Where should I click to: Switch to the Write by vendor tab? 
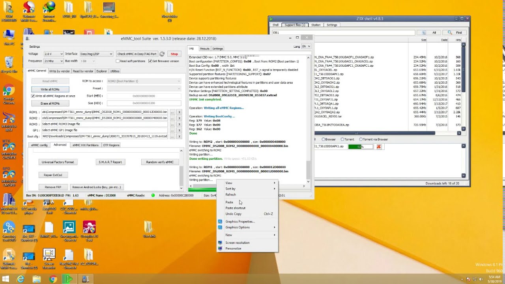(60, 71)
